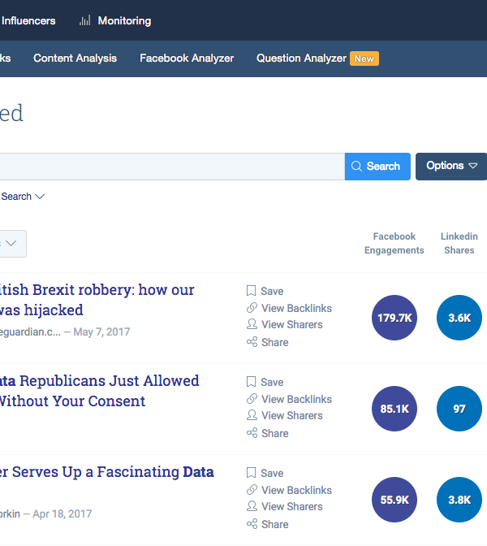The width and height of the screenshot is (487, 546).
Task: Click the 179.7K Facebook engagements circle
Action: click(394, 318)
